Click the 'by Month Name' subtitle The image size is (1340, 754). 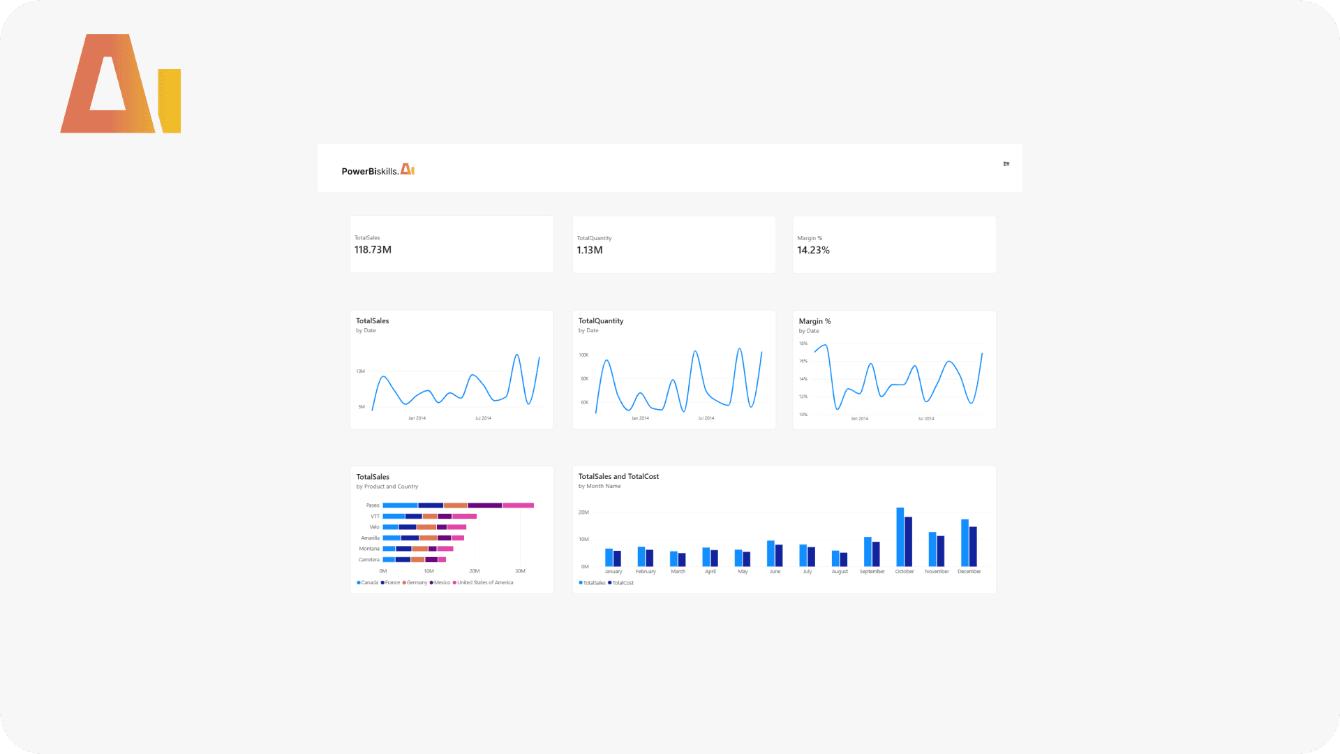point(600,487)
